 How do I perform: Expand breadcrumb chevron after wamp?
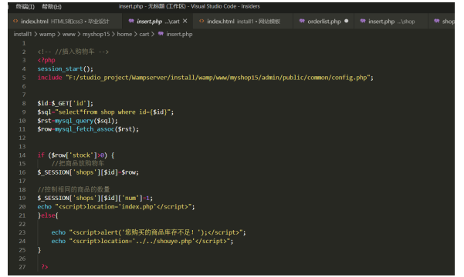(x=59, y=34)
